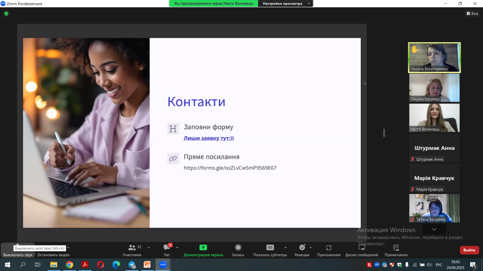Open the taskbar clock and date
Screen dimensions: 483x271
point(455,265)
